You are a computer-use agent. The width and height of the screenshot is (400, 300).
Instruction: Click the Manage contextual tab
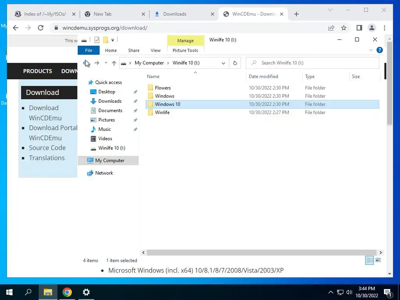point(186,41)
